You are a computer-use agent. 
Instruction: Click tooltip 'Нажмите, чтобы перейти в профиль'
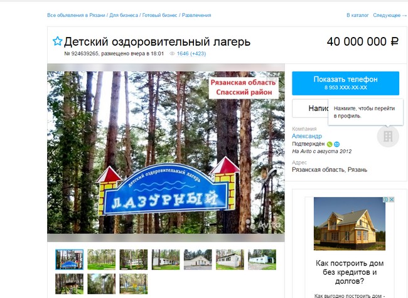(x=364, y=112)
